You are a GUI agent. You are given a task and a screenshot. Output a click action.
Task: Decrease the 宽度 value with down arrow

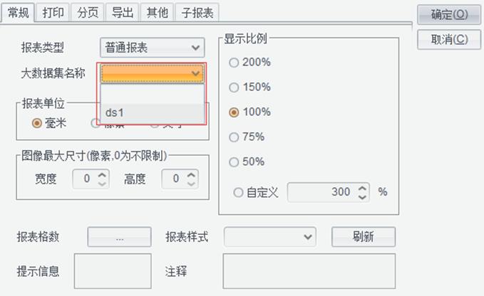point(102,184)
